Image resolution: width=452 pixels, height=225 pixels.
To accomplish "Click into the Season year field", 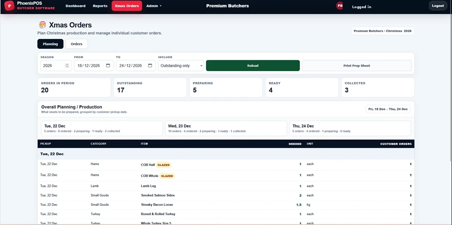I will (x=56, y=65).
